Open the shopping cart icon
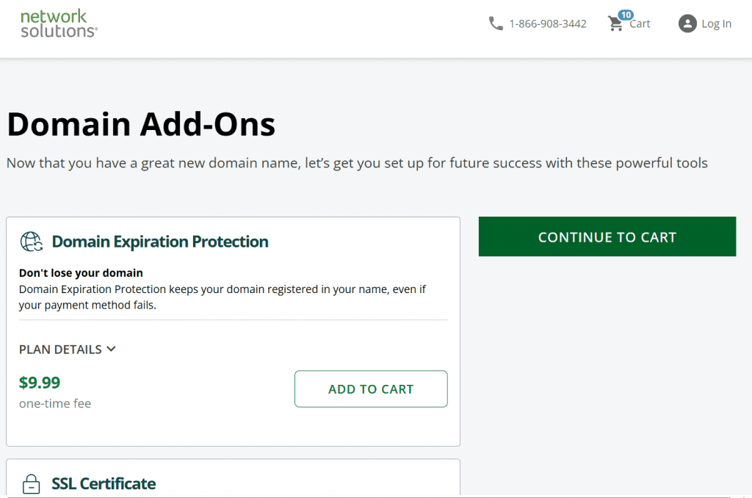The height and width of the screenshot is (498, 752). pyautogui.click(x=615, y=24)
